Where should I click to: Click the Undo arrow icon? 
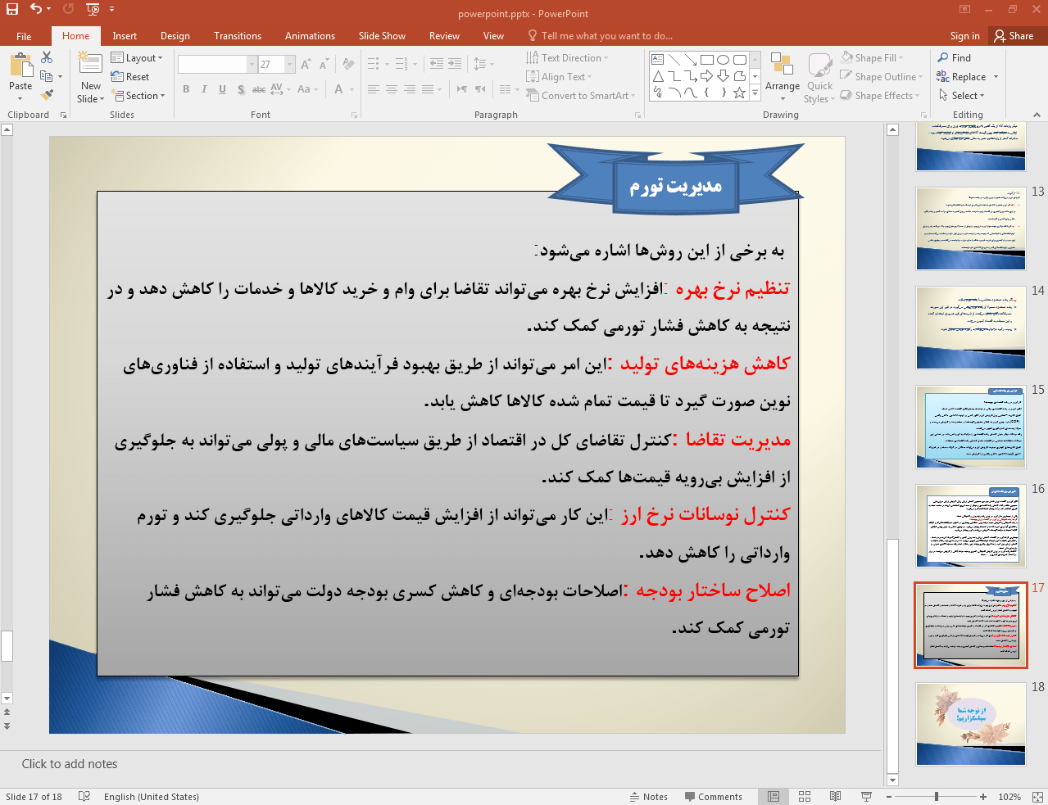click(x=36, y=9)
